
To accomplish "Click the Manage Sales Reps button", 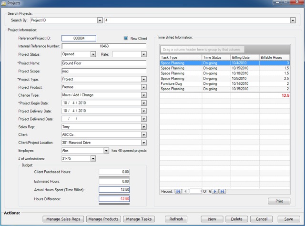I will 63,219.
